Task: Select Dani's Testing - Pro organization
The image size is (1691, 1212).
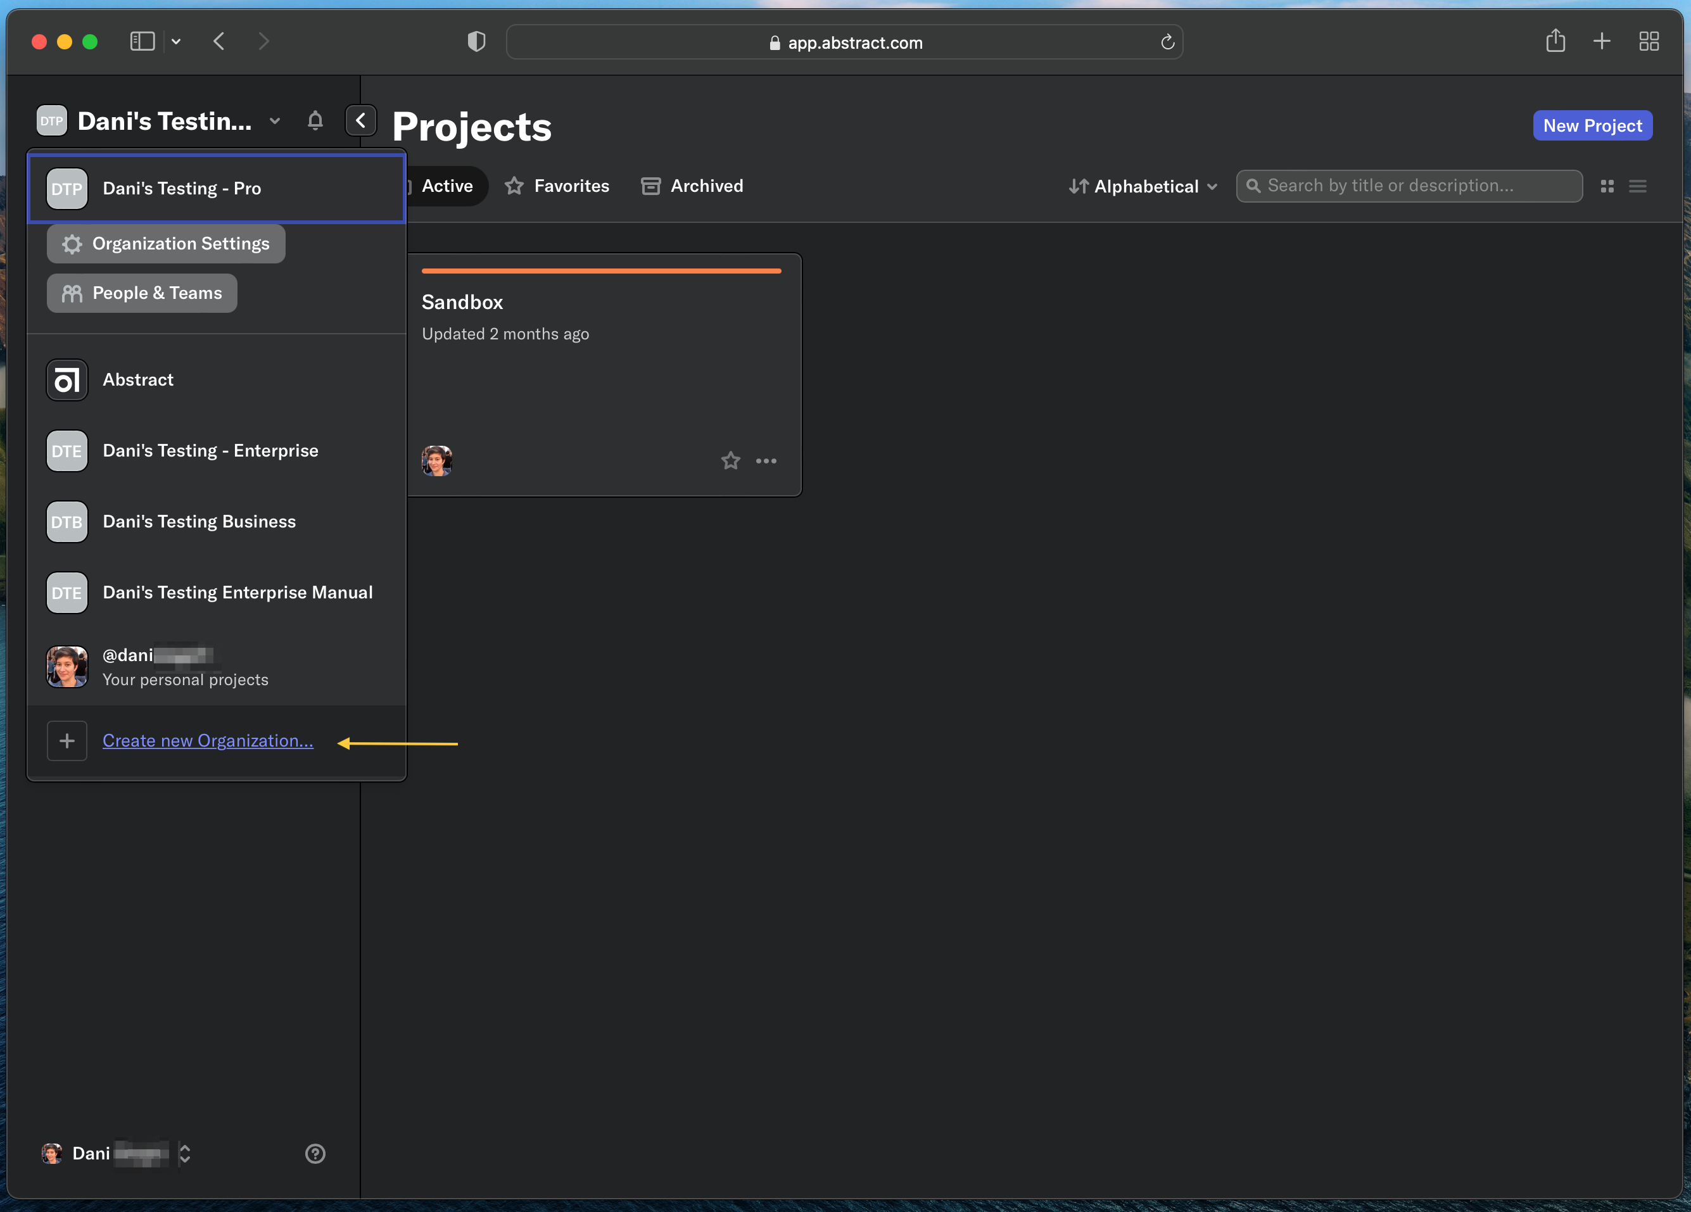Action: (216, 189)
